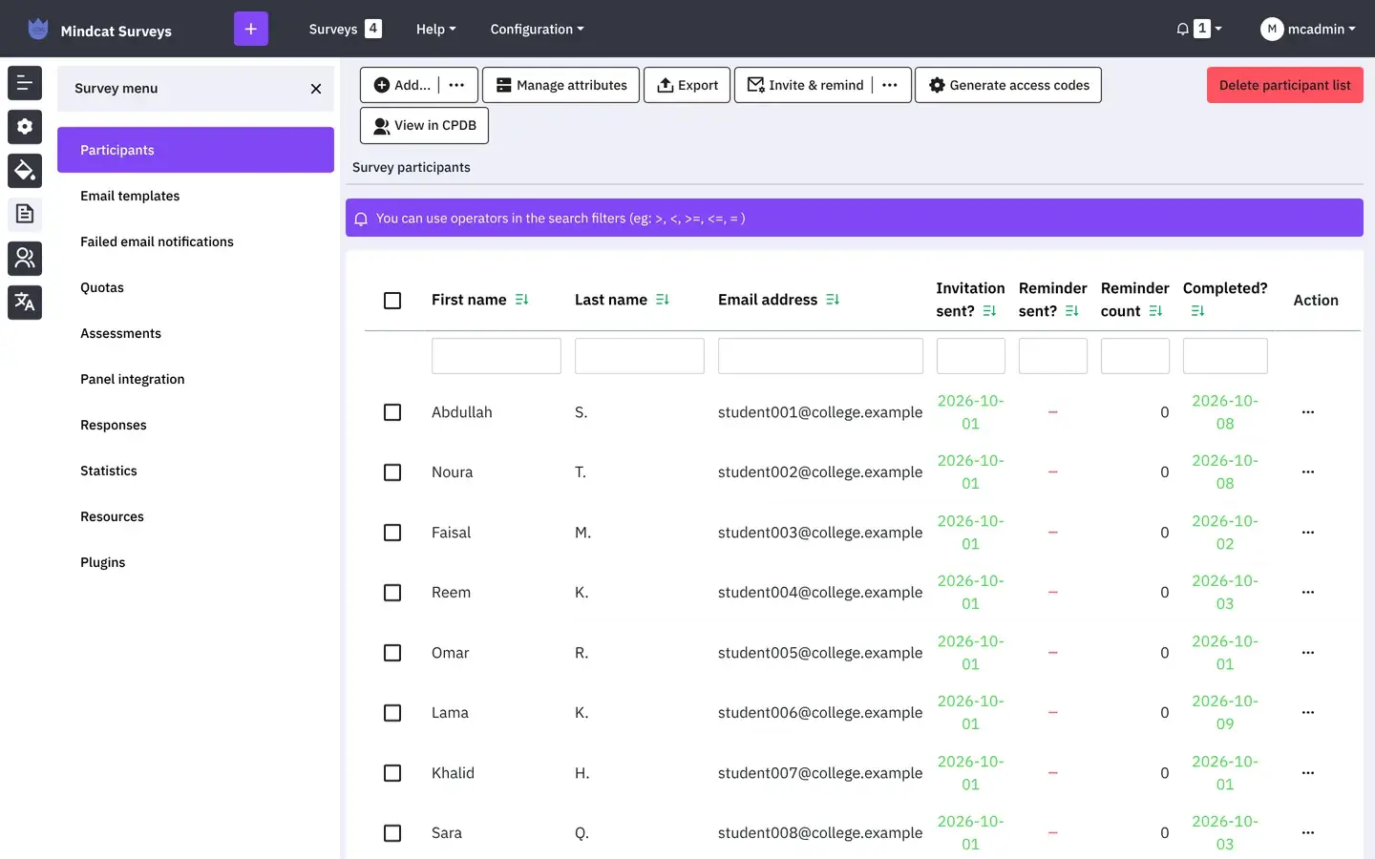Toggle the select-all participants checkbox
The image size is (1375, 859).
(392, 301)
